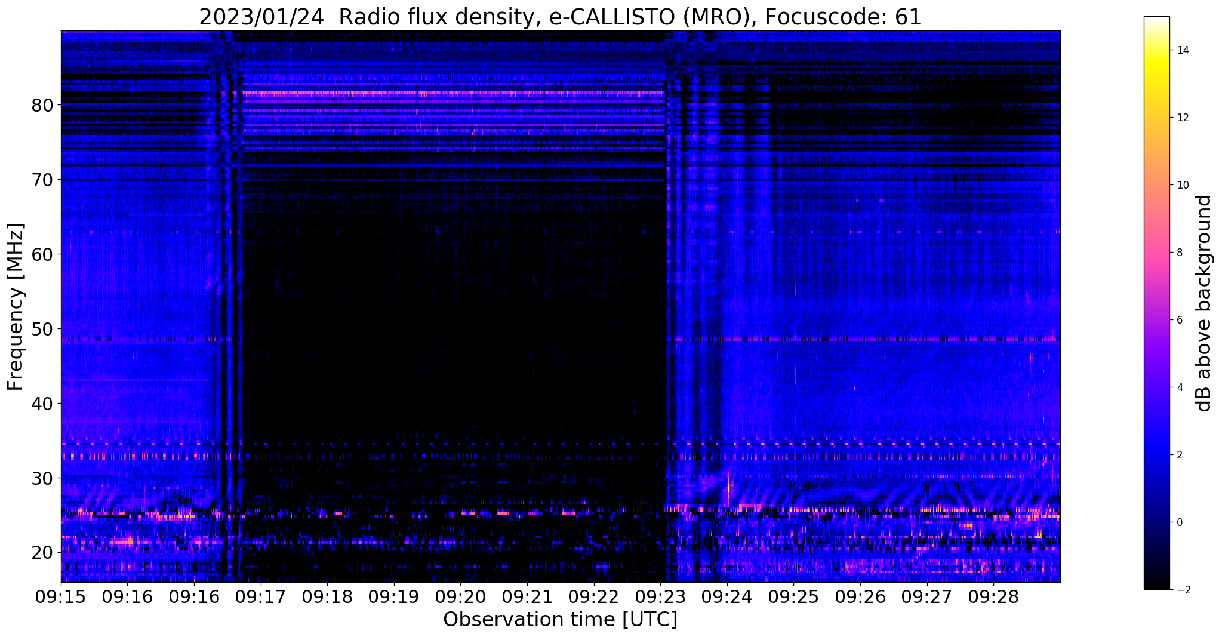Select the 09:26 time tick label
Viewport: 1222px width, 637px height.
[x=860, y=596]
